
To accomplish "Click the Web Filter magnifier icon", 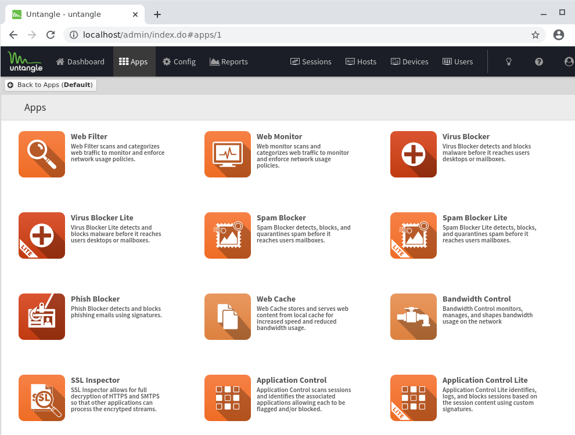I will [x=42, y=154].
